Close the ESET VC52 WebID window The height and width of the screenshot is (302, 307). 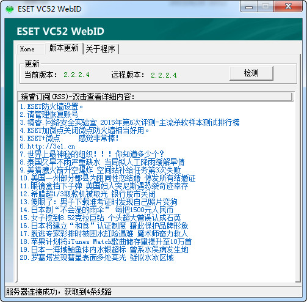pos(288,7)
